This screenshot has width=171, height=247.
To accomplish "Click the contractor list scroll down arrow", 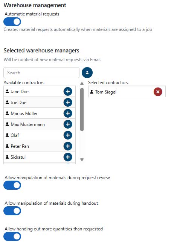I will (x=82, y=160).
